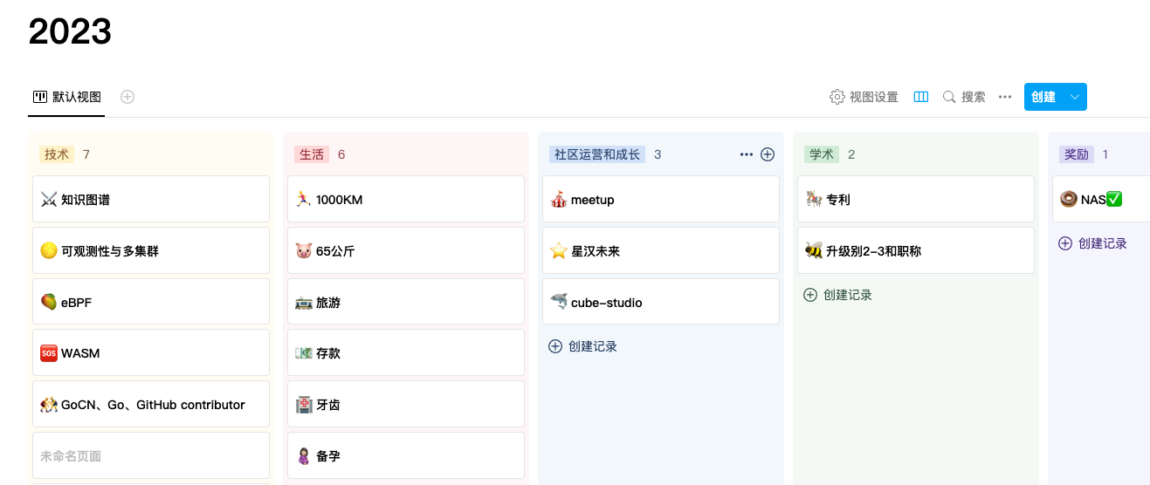1150x485 pixels.
Task: Click the sun emoji on 可观测性与多集群
Action: click(49, 251)
